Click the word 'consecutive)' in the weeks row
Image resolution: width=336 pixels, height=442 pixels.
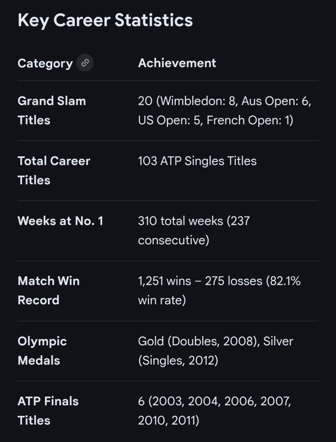click(173, 240)
